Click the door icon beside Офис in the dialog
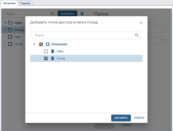Screen dimensions: 173x131 click(x=53, y=51)
